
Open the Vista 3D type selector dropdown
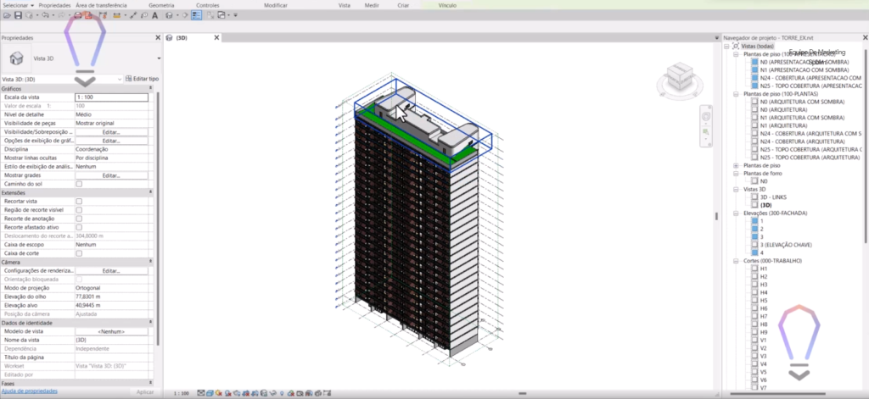coord(159,58)
